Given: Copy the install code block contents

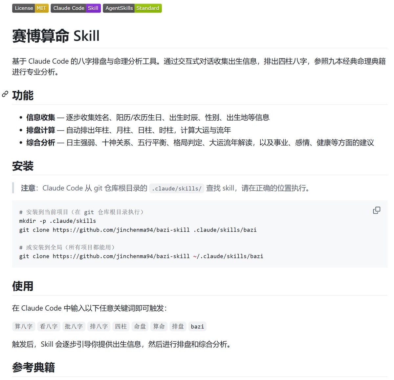Looking at the screenshot, I should [377, 210].
